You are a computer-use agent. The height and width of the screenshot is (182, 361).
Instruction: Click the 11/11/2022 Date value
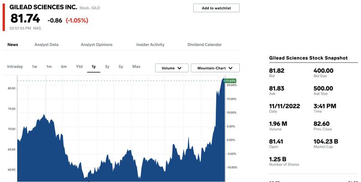click(284, 106)
